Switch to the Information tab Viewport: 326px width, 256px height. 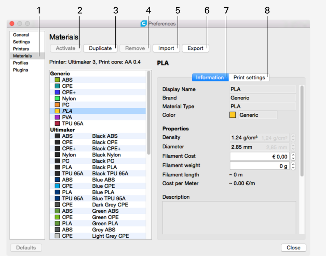click(210, 78)
